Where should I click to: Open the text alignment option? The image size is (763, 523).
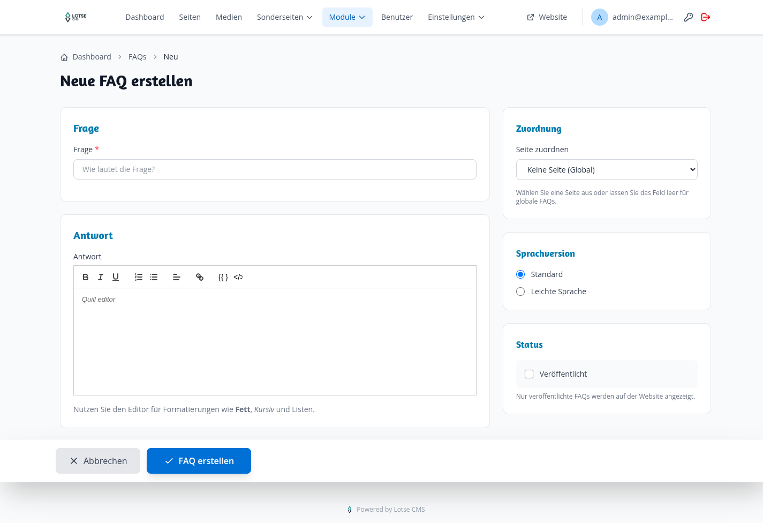click(x=177, y=277)
